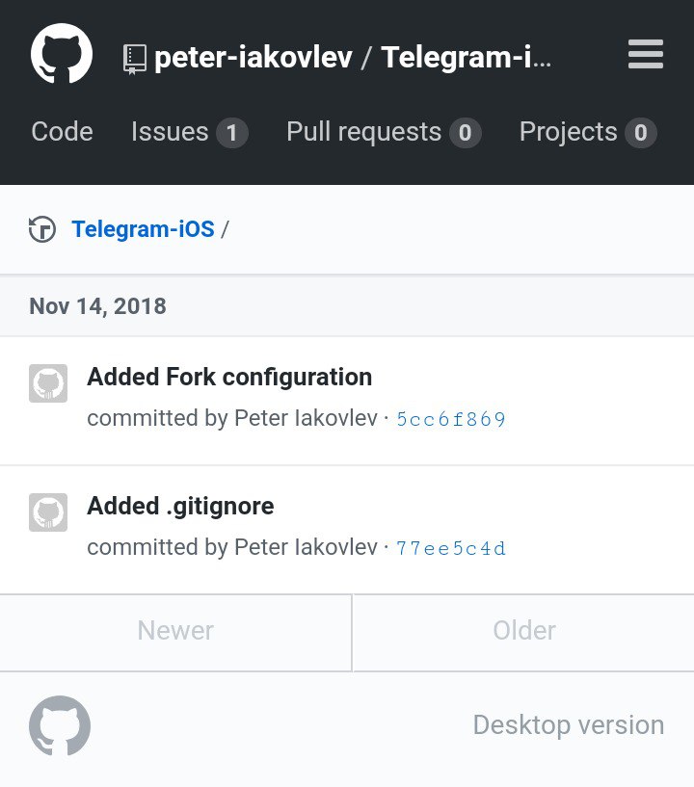Screen dimensions: 694x787
Task: Open the Pull requests tab
Action: click(385, 133)
